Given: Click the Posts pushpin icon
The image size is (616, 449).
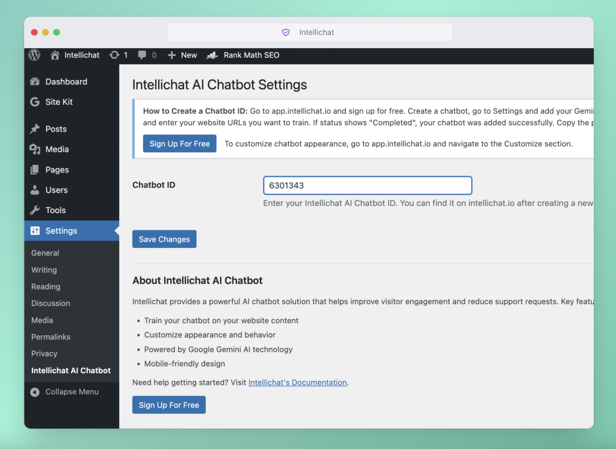Looking at the screenshot, I should (x=34, y=128).
